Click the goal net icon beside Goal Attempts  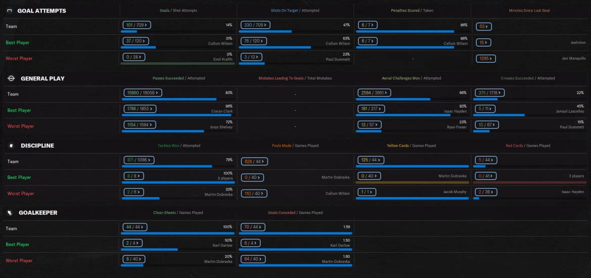tap(10, 11)
